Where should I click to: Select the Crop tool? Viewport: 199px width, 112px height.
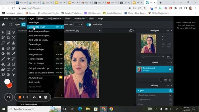(x=8, y=38)
